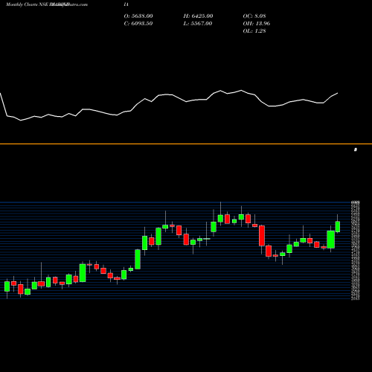Select the OL: 1.28 percentage text
This screenshot has height=372, width=372.
coord(254,31)
